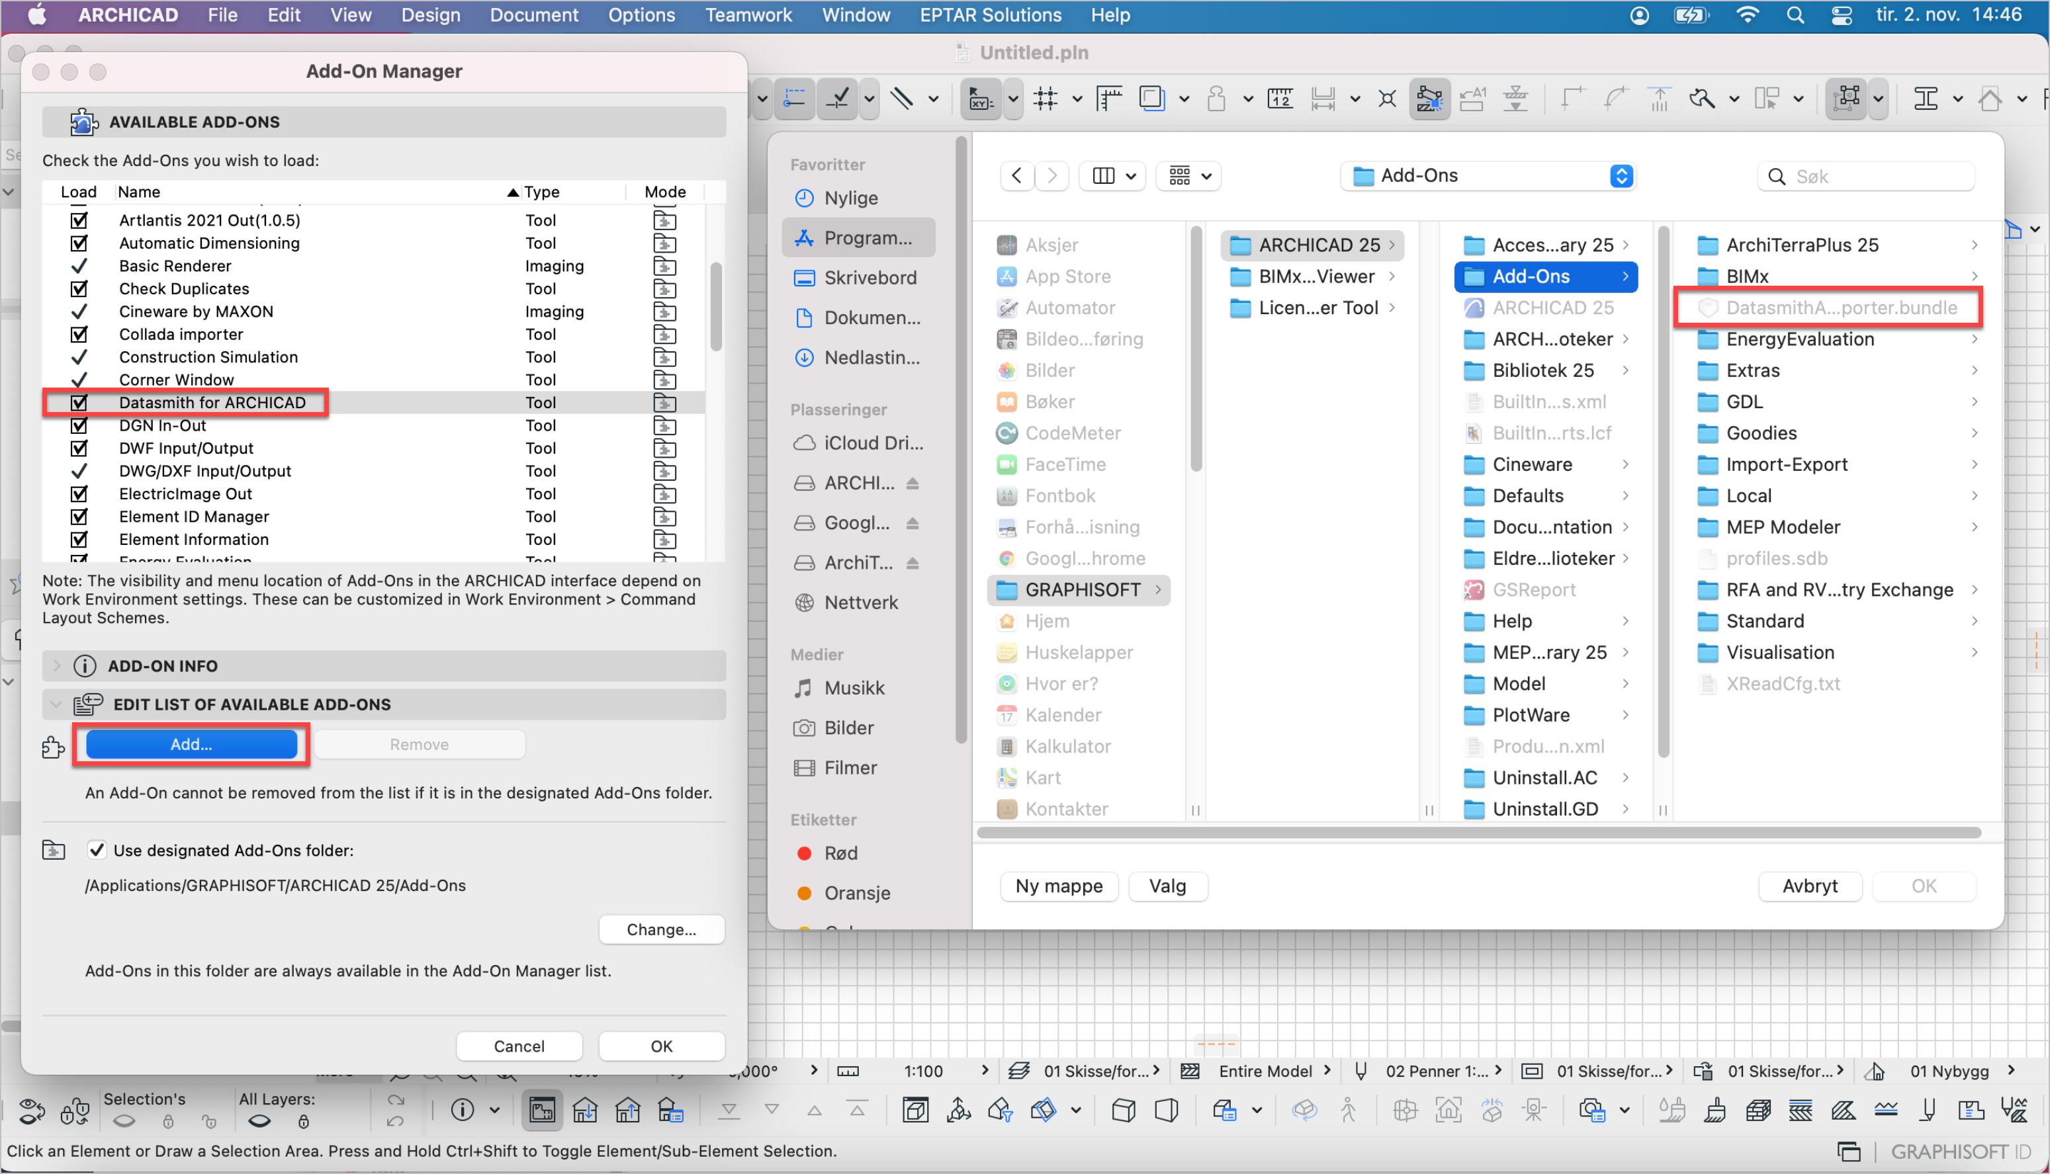Collapse Edit List of Available Add-Ons section
The image size is (2050, 1174).
[x=56, y=704]
